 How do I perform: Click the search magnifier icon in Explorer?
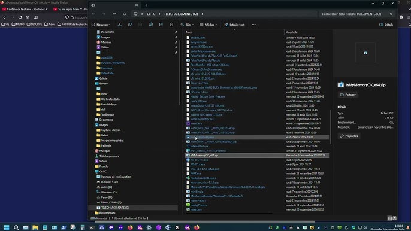coord(391,14)
